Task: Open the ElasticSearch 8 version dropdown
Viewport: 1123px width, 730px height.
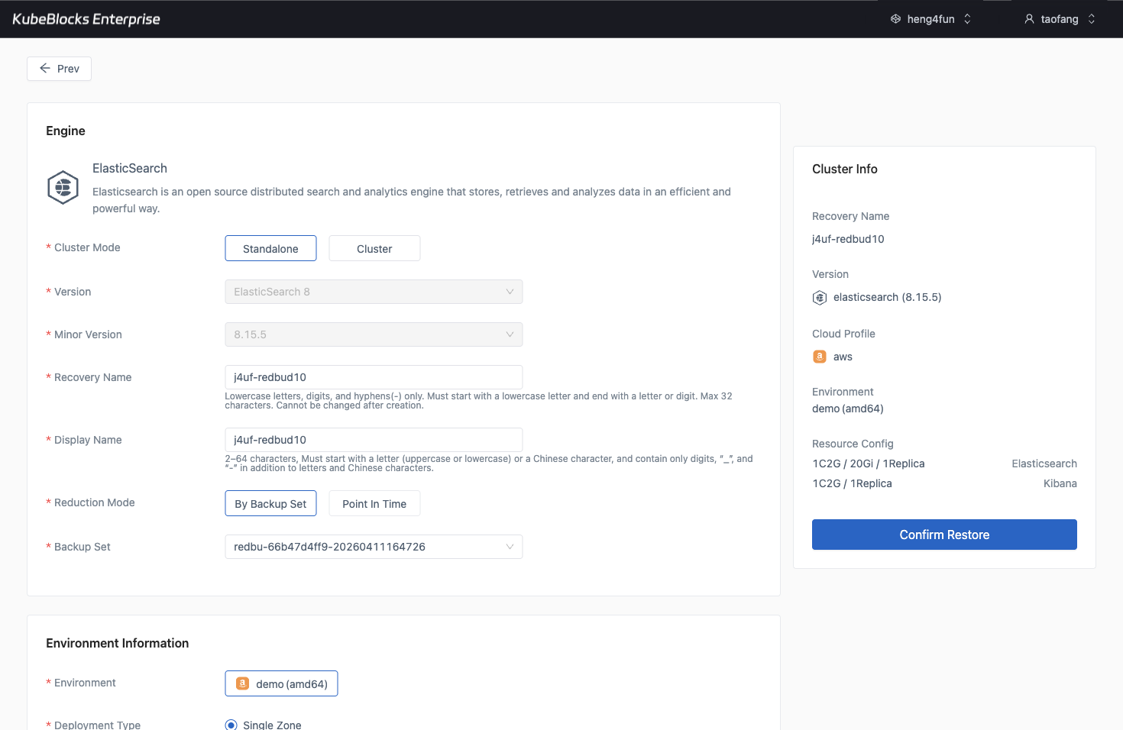Action: pos(374,292)
